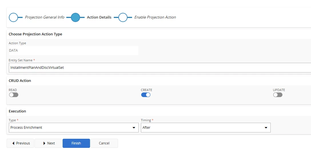The image size is (311, 157).
Task: Enable the READ toggle
Action: [x=14, y=95]
